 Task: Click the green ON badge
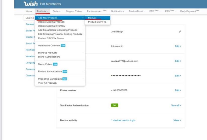[115, 105]
